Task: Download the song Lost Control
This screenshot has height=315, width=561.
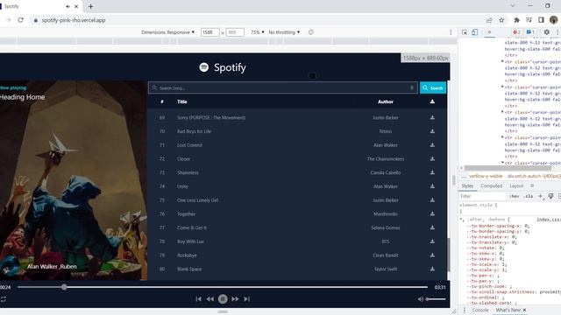Action: point(432,145)
